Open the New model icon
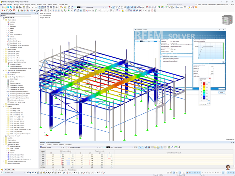This screenshot has width=235, height=176. click(x=3, y=7)
